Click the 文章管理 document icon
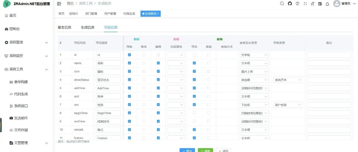This screenshot has width=358, height=152. click(x=11, y=143)
